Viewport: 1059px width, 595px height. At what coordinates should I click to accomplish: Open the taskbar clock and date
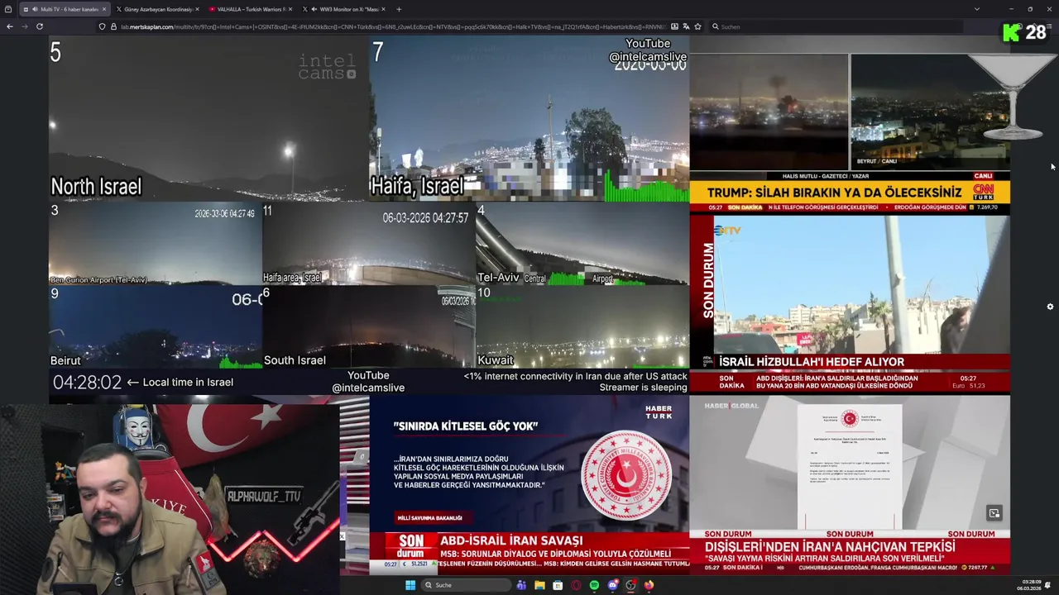point(1031,585)
